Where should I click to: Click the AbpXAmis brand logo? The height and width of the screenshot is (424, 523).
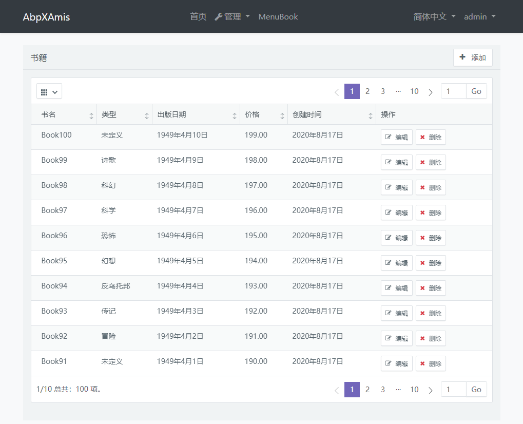click(x=46, y=17)
